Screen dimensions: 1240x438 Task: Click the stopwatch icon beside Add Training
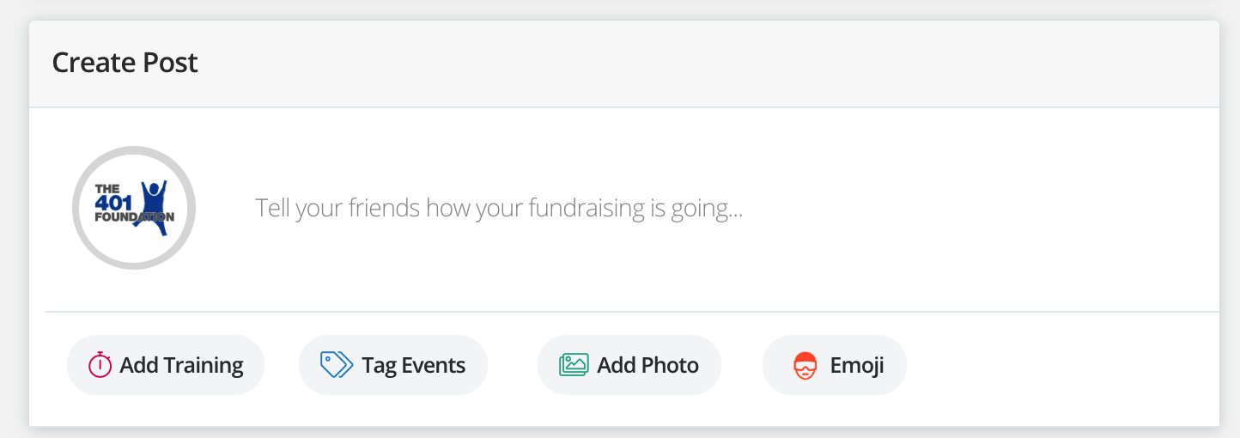pyautogui.click(x=100, y=365)
